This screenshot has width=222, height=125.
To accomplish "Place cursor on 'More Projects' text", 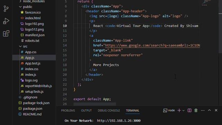I will click(x=106, y=65).
